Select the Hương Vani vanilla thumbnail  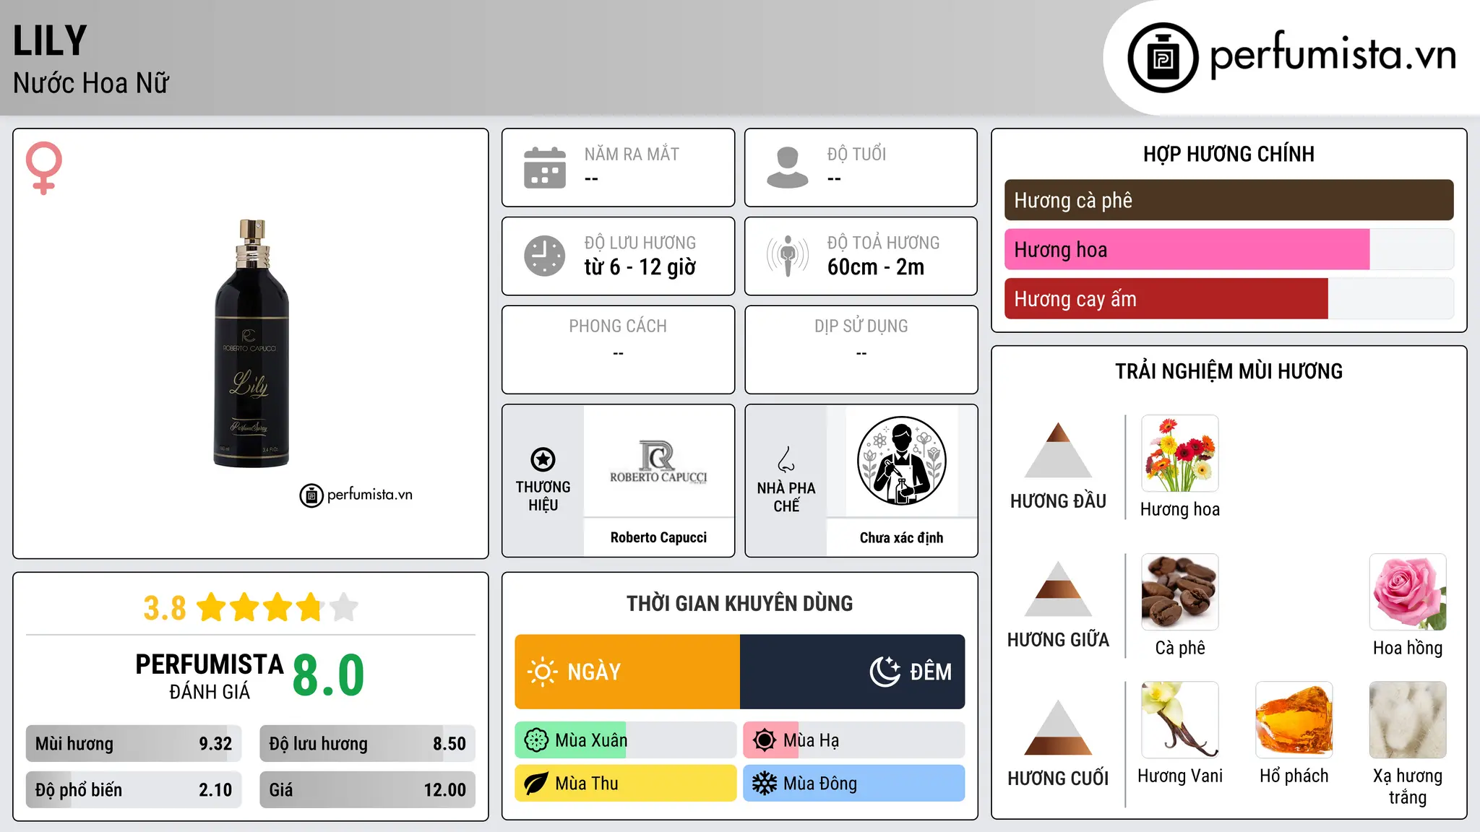1179,720
